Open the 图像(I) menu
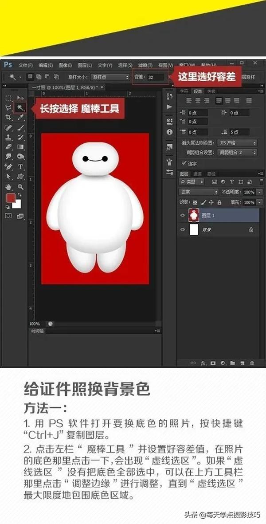266x524 pixels. [65, 65]
